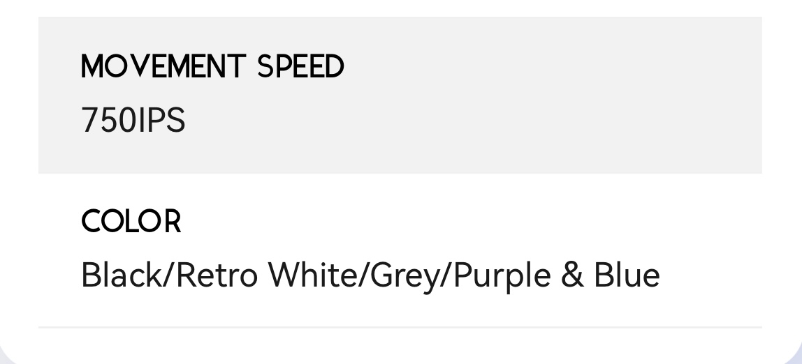This screenshot has width=802, height=364.
Task: Click the digits 750 in the speed value
Action: coord(108,121)
